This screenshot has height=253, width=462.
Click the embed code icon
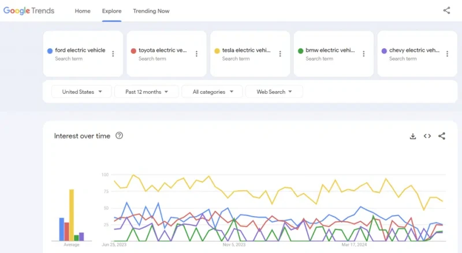427,136
